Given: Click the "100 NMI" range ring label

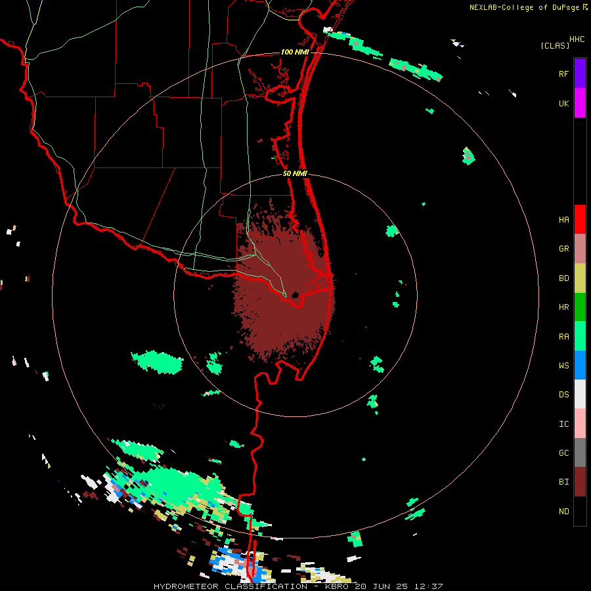Looking at the screenshot, I should click(295, 52).
